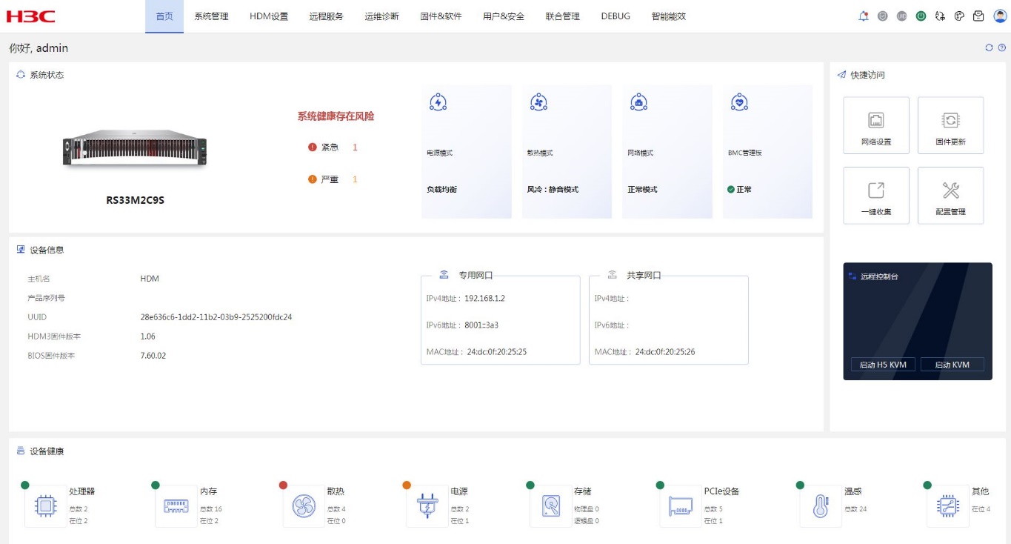Open the admin user avatar menu

click(x=999, y=16)
